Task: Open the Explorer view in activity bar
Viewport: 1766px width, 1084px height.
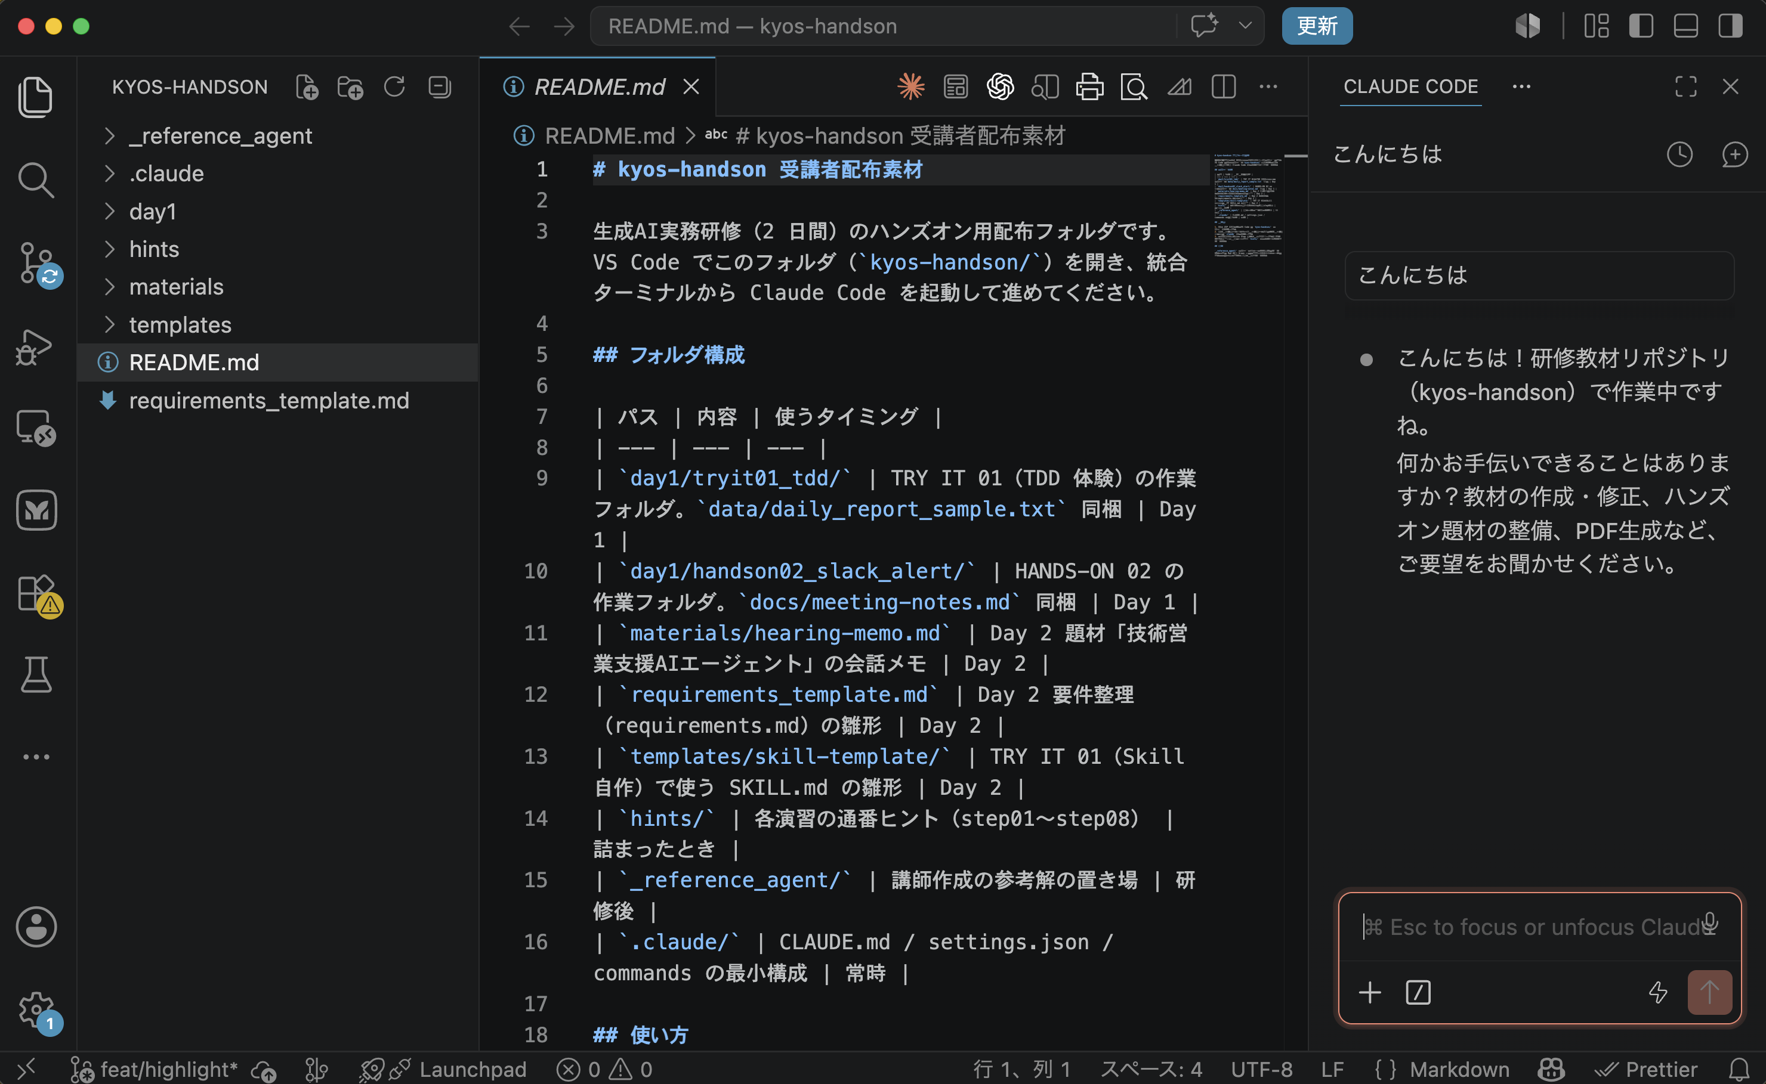Action: (x=35, y=97)
